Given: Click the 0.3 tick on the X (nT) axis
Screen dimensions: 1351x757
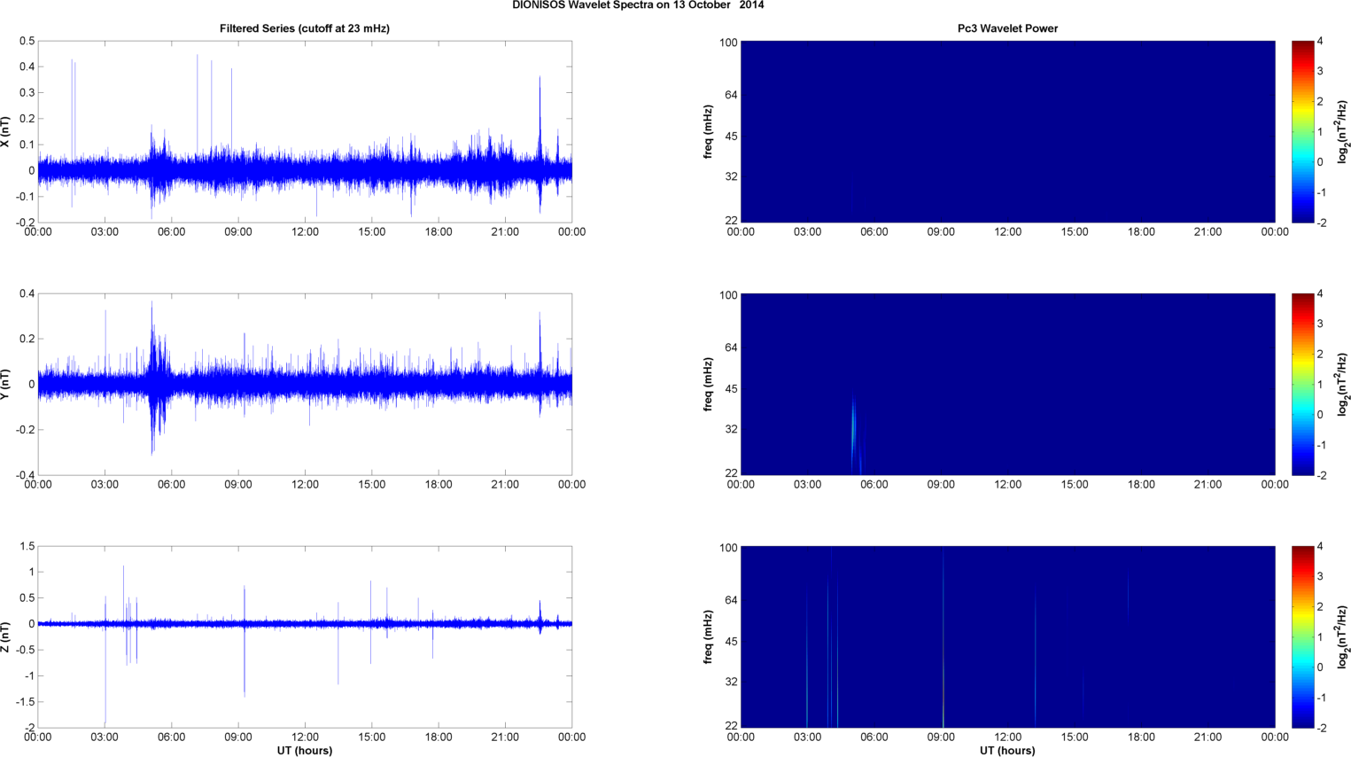Looking at the screenshot, I should coord(27,93).
